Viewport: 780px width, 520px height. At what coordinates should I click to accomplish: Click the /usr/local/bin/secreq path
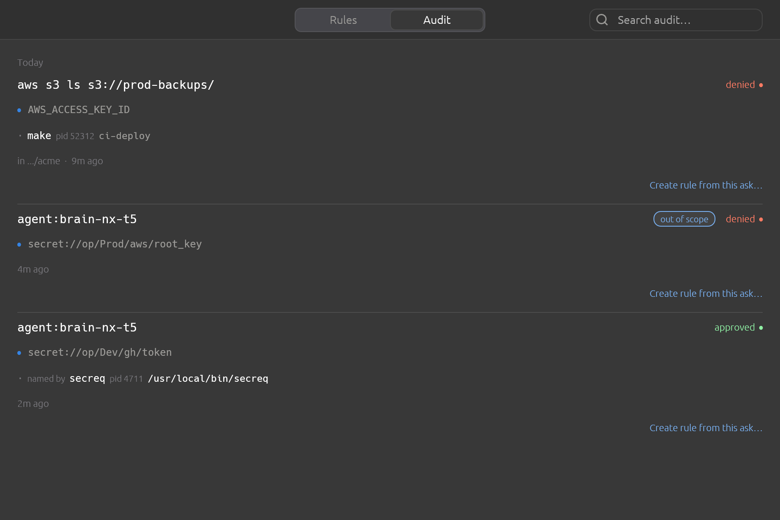click(208, 378)
